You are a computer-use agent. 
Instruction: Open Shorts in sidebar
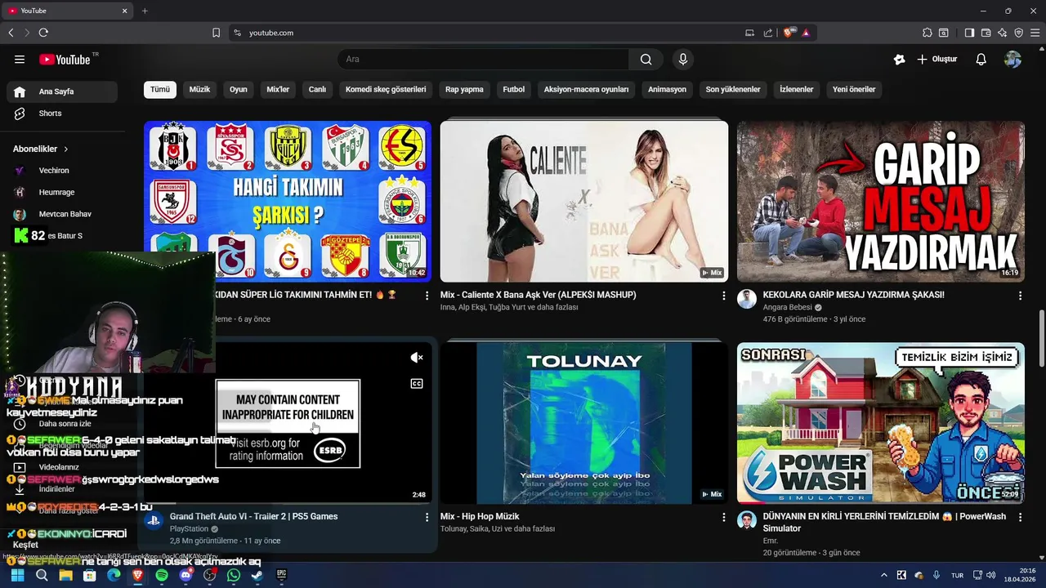click(62, 114)
